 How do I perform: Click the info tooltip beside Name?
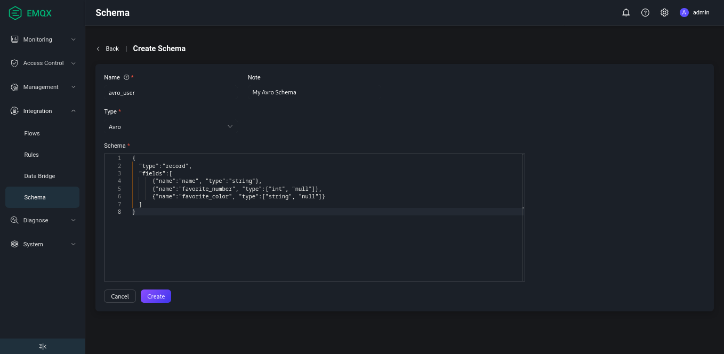tap(126, 77)
